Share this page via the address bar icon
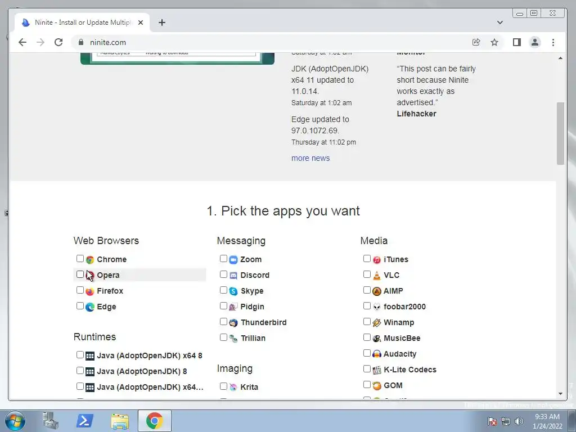 click(x=476, y=42)
